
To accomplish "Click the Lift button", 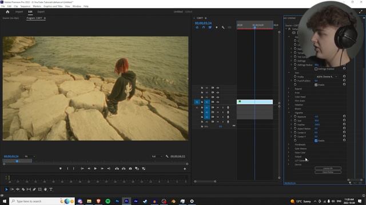I will pos(117,169).
